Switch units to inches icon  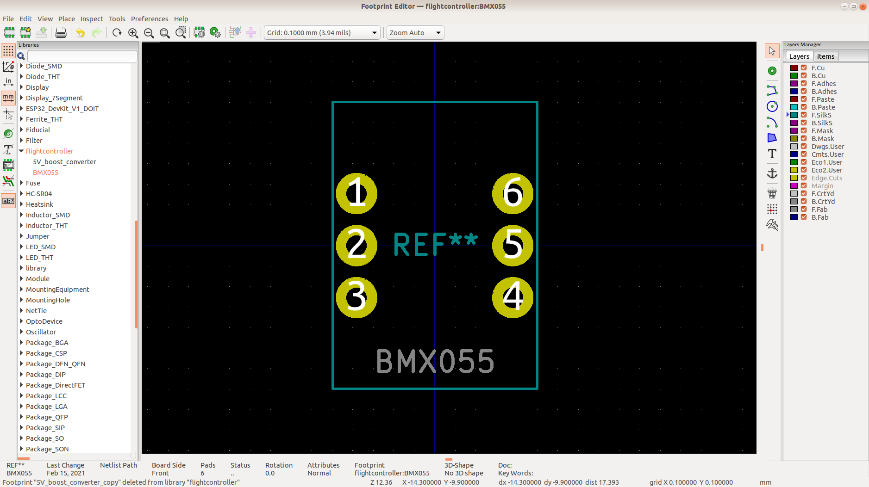[8, 82]
